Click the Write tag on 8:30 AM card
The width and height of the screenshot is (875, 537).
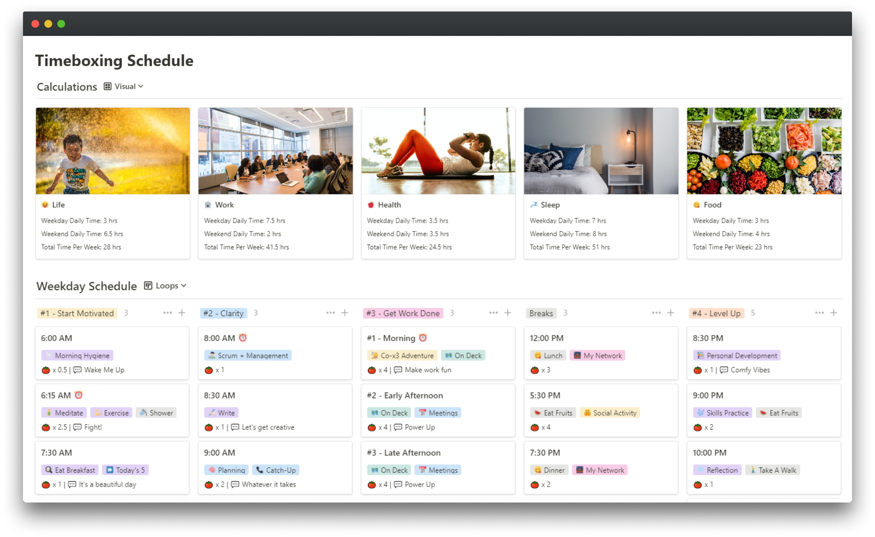221,413
